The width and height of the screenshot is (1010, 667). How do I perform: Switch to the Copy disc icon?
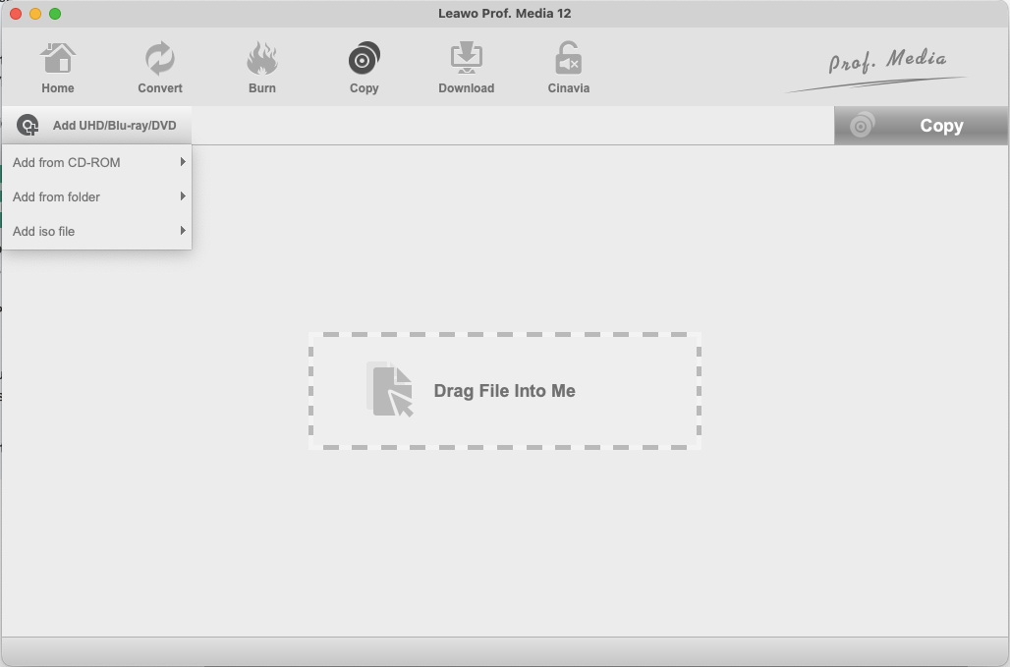pyautogui.click(x=364, y=58)
